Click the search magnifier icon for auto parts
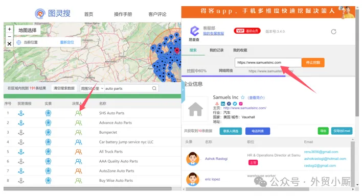 pos(154,88)
